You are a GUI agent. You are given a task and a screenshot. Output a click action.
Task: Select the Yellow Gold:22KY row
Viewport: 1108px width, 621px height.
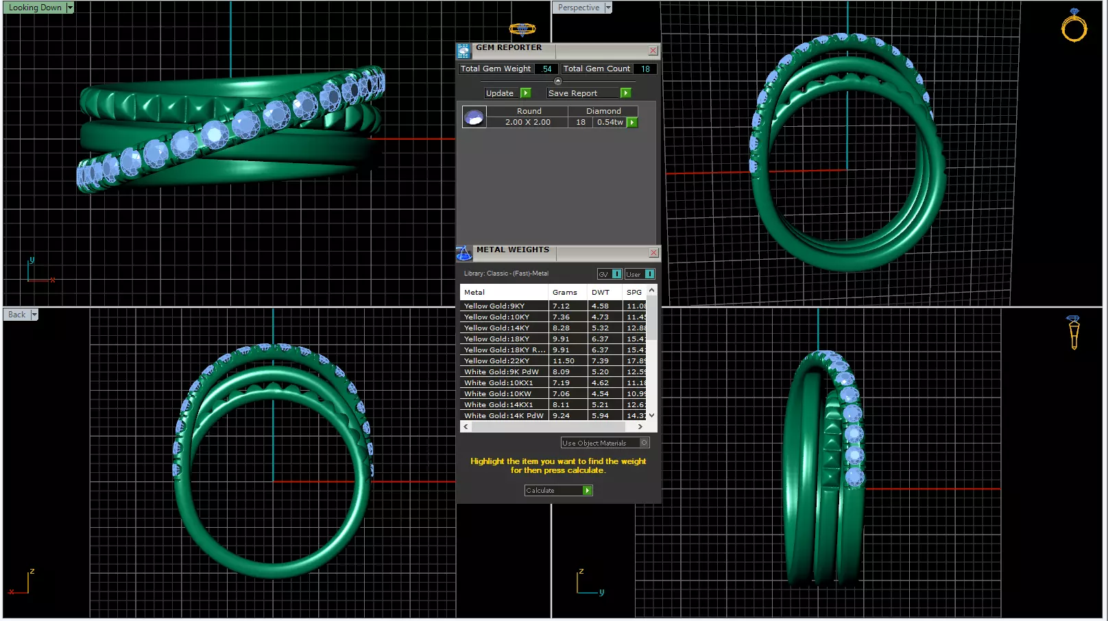553,361
